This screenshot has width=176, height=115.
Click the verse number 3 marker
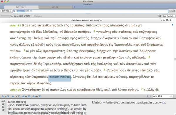(24, 50)
